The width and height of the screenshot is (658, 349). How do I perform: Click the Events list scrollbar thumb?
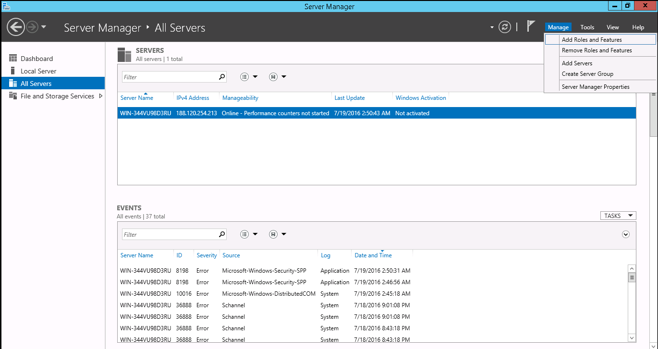632,277
